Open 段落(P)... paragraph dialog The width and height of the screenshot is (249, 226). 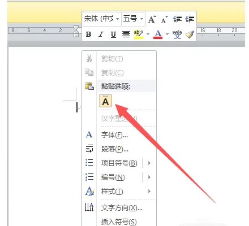[x=119, y=149]
